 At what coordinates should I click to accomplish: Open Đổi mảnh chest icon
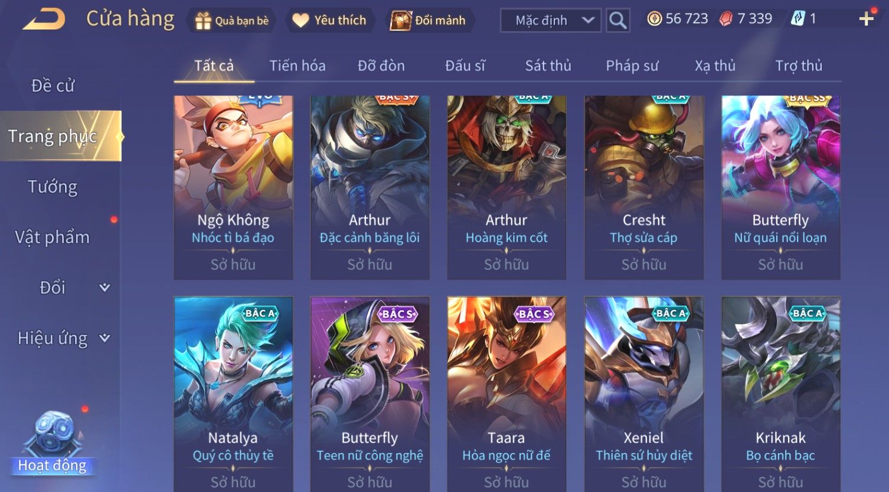click(x=401, y=21)
